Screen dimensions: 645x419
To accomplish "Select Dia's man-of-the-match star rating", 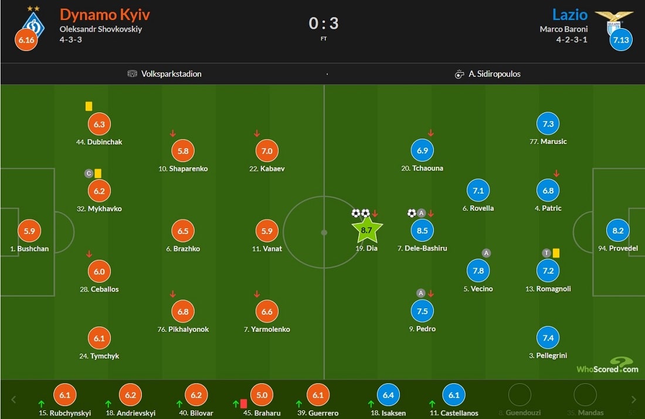I will [x=367, y=230].
